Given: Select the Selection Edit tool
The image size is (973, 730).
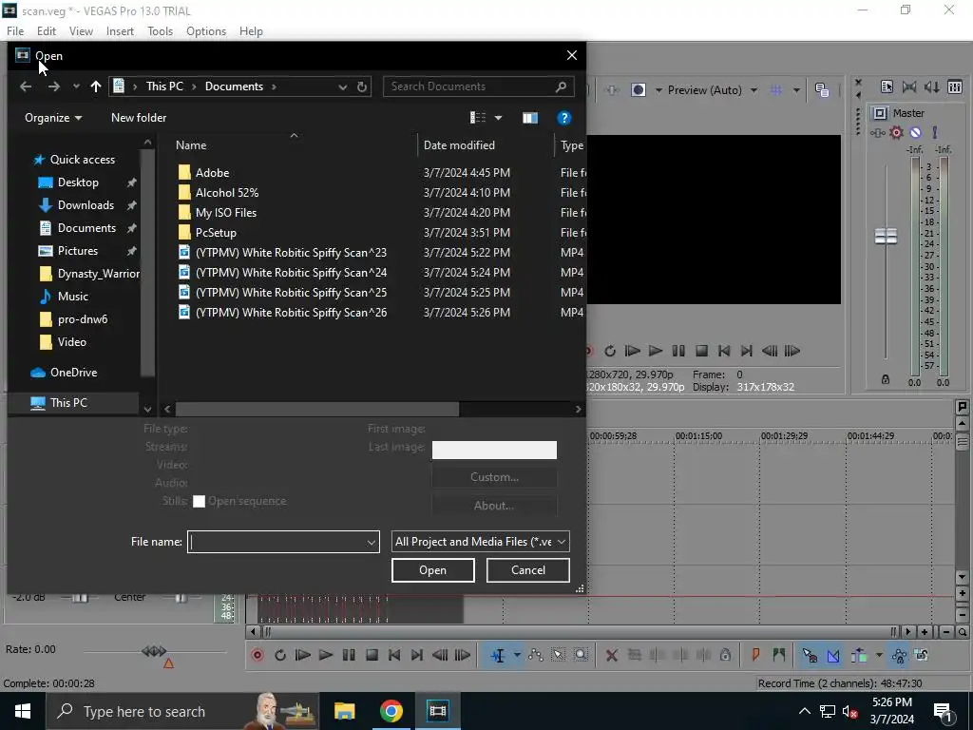Looking at the screenshot, I should [558, 655].
